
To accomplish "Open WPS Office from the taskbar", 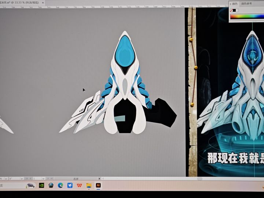I will [79, 186].
